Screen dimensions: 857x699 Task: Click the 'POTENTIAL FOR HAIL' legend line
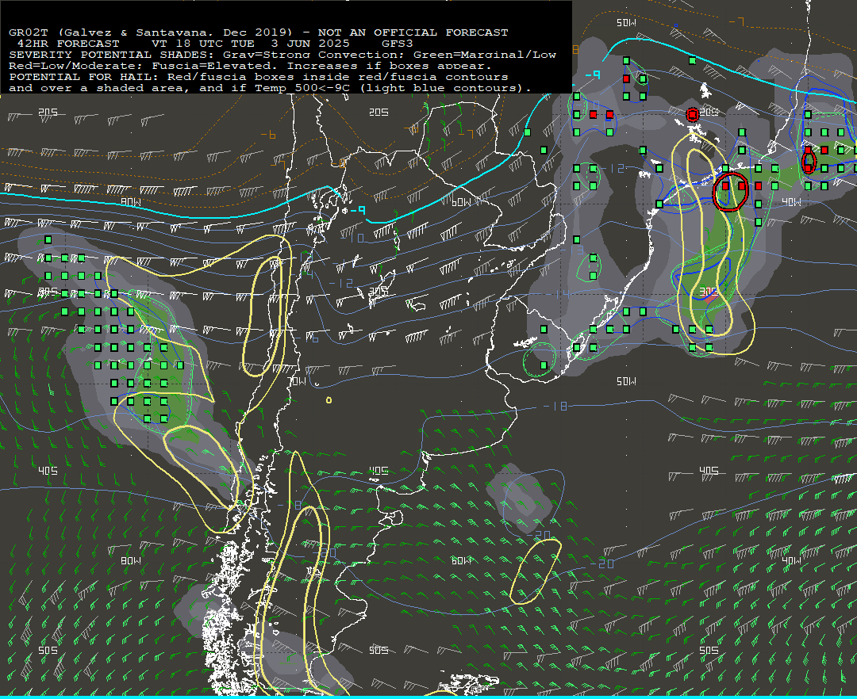(x=259, y=77)
